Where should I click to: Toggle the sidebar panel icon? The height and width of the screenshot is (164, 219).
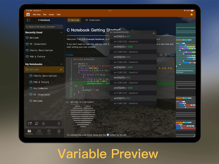(28, 20)
